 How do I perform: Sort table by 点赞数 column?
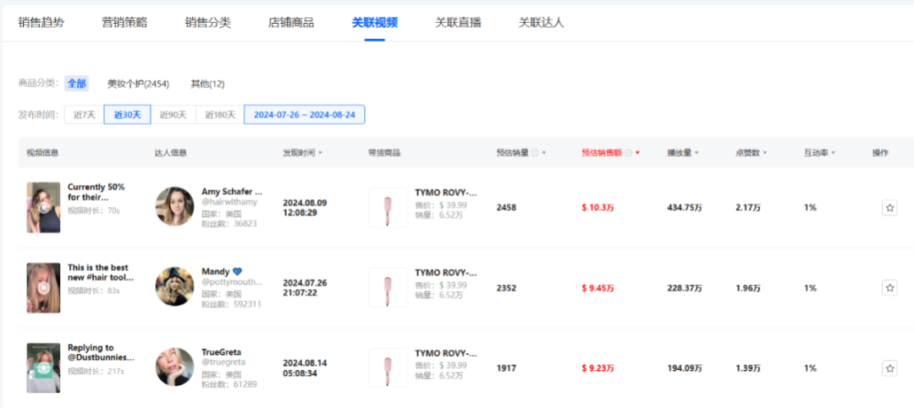pos(752,153)
